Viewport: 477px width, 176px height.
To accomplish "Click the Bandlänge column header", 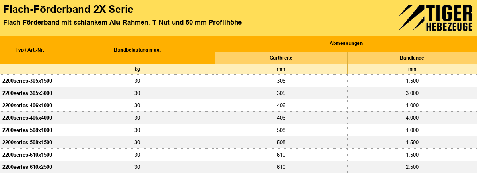I will [412, 58].
